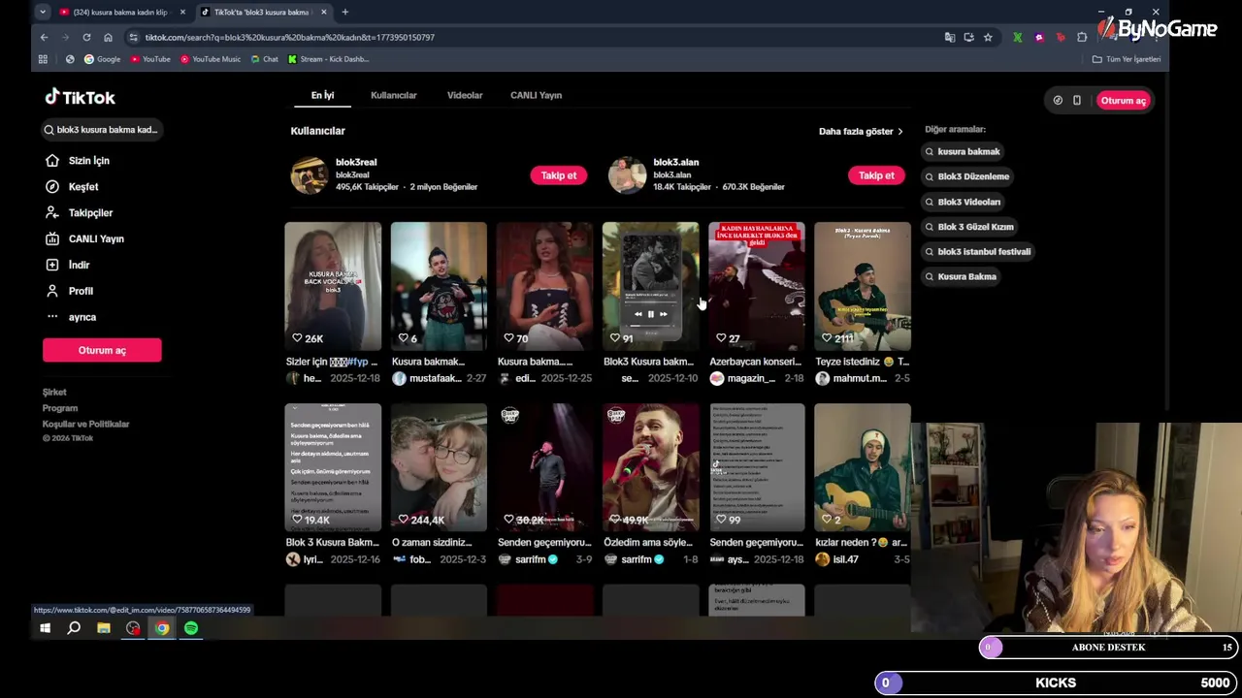Open a new browser tab

[x=344, y=12]
